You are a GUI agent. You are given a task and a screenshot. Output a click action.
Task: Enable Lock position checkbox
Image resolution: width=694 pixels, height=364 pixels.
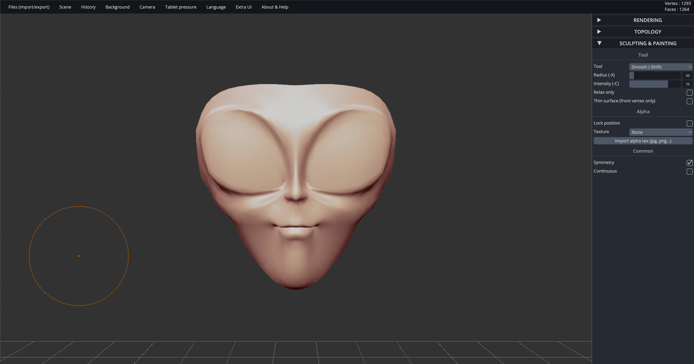point(689,123)
